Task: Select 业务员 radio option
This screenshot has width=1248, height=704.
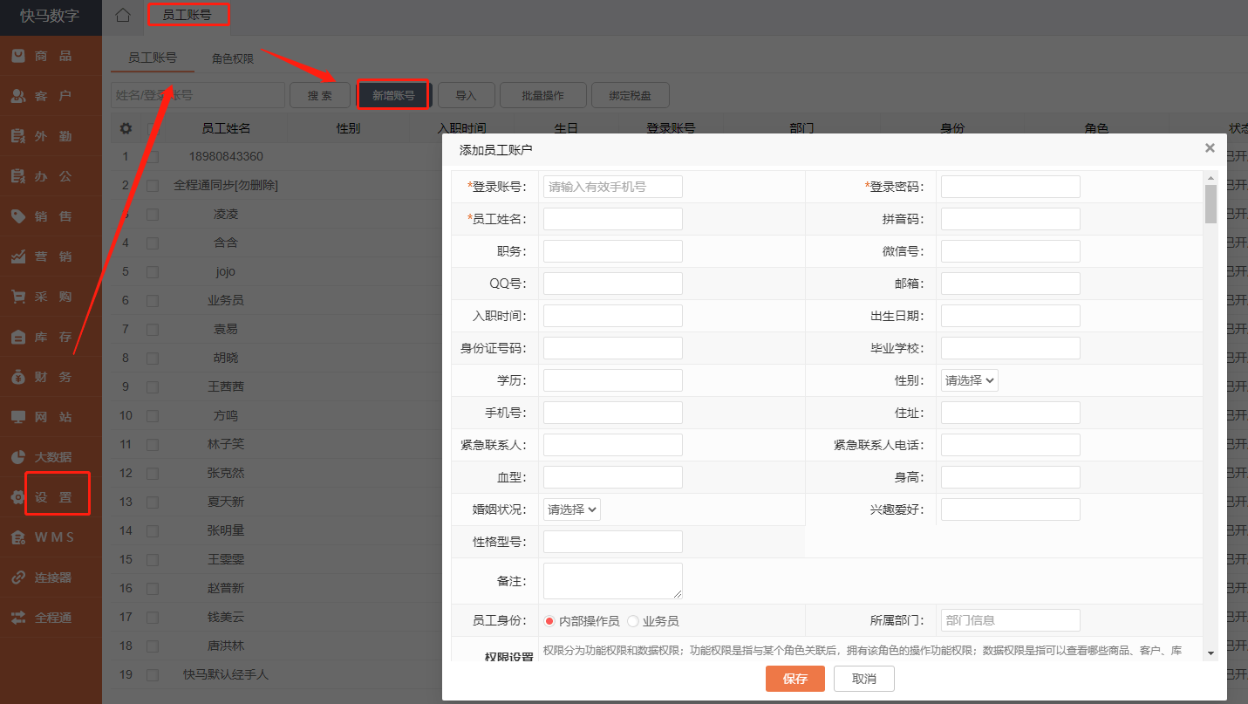Action: pyautogui.click(x=633, y=621)
